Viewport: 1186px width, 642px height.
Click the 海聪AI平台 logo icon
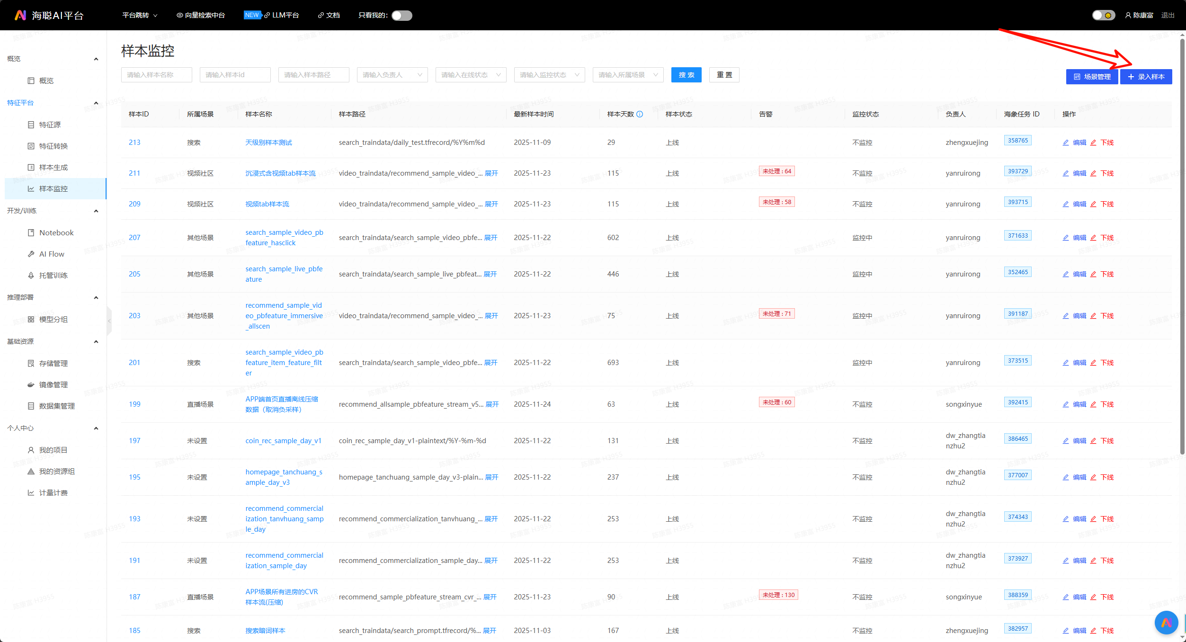pyautogui.click(x=20, y=15)
